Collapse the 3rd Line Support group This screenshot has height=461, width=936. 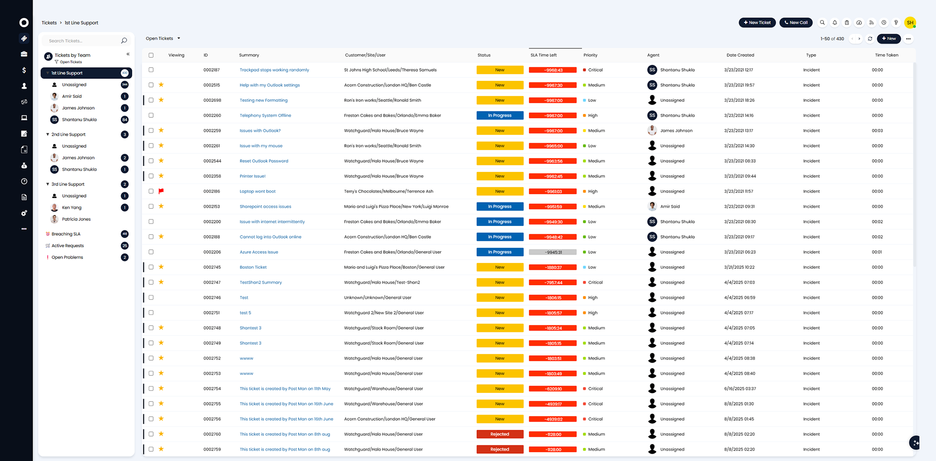(48, 184)
